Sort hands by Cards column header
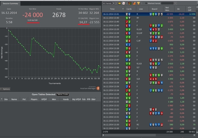The image size is (198, 138). (x=129, y=9)
